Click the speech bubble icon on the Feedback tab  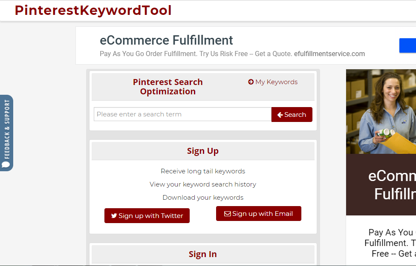coord(6,164)
